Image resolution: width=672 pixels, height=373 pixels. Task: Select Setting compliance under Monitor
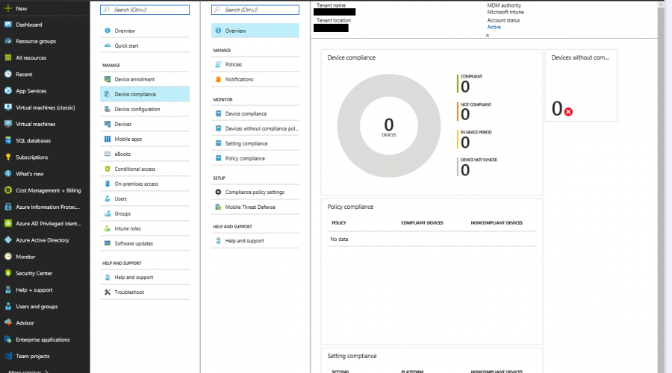(246, 143)
